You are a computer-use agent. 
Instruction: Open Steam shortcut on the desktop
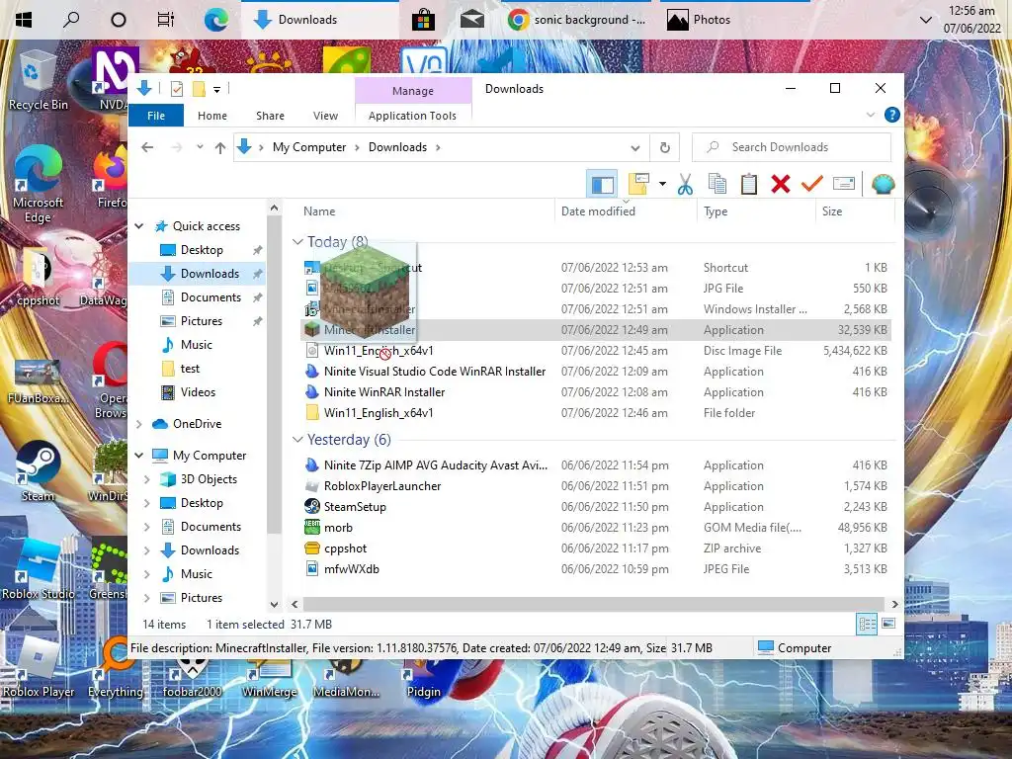coord(38,471)
